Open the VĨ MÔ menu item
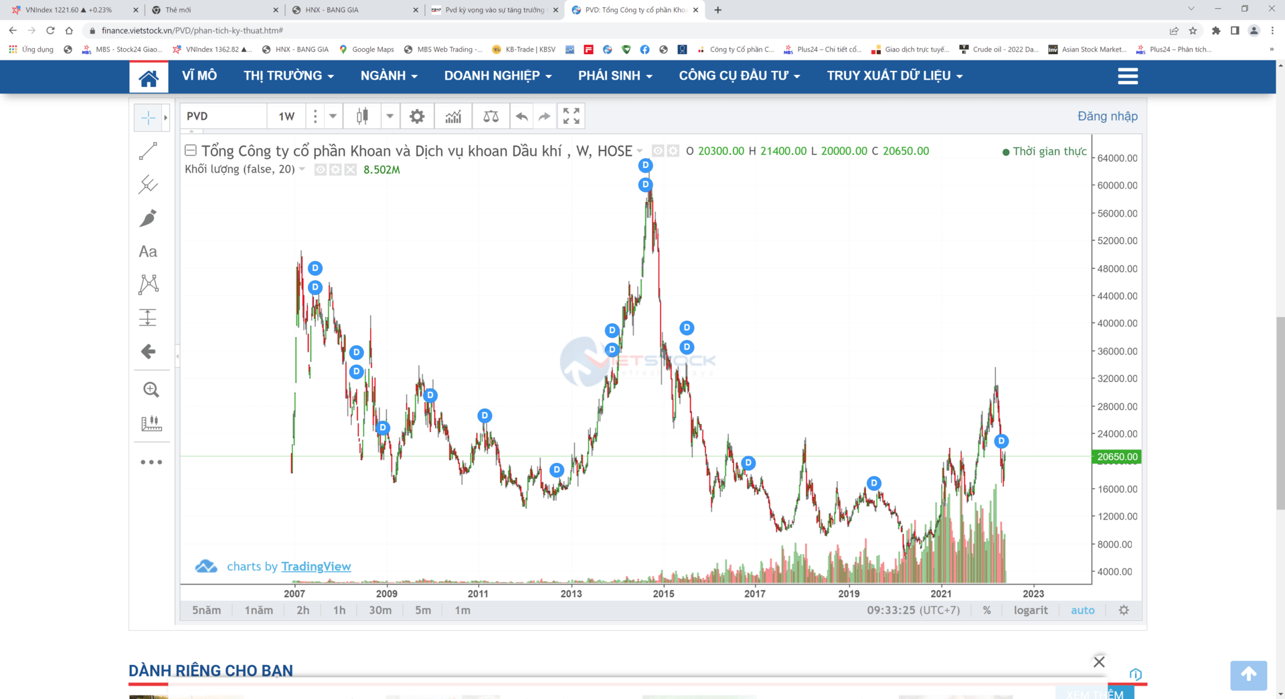 point(199,76)
